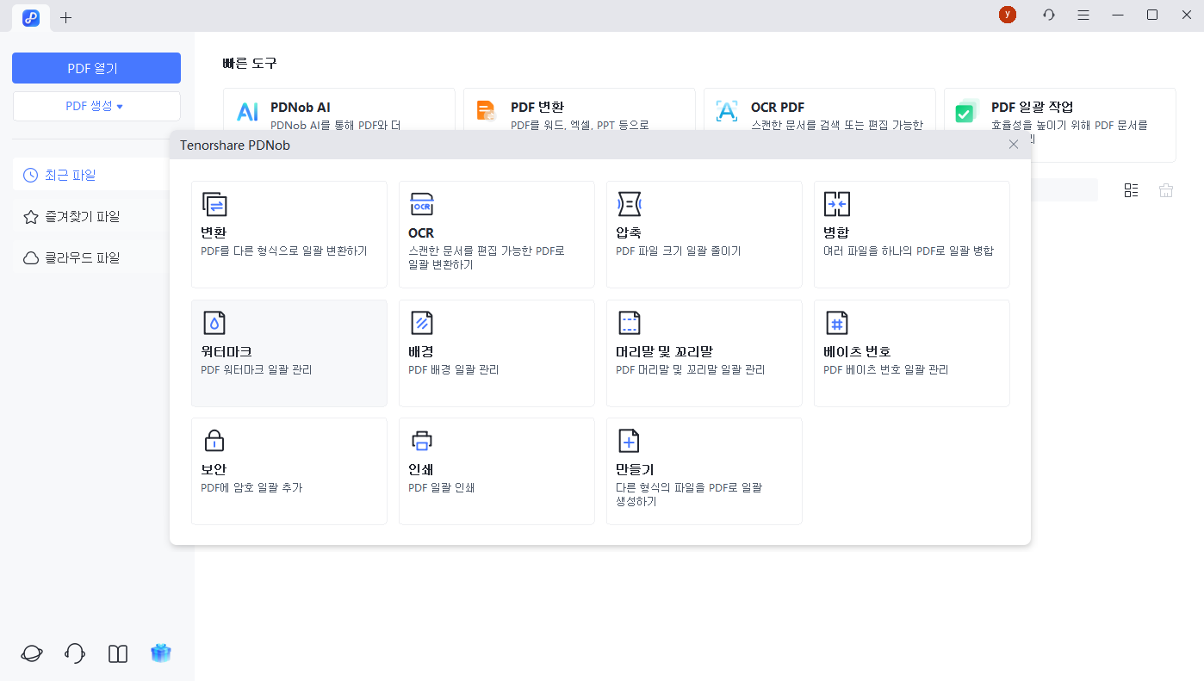The height and width of the screenshot is (681, 1204).
Task: Expand the PDF 생성 dropdown
Action: coord(96,105)
